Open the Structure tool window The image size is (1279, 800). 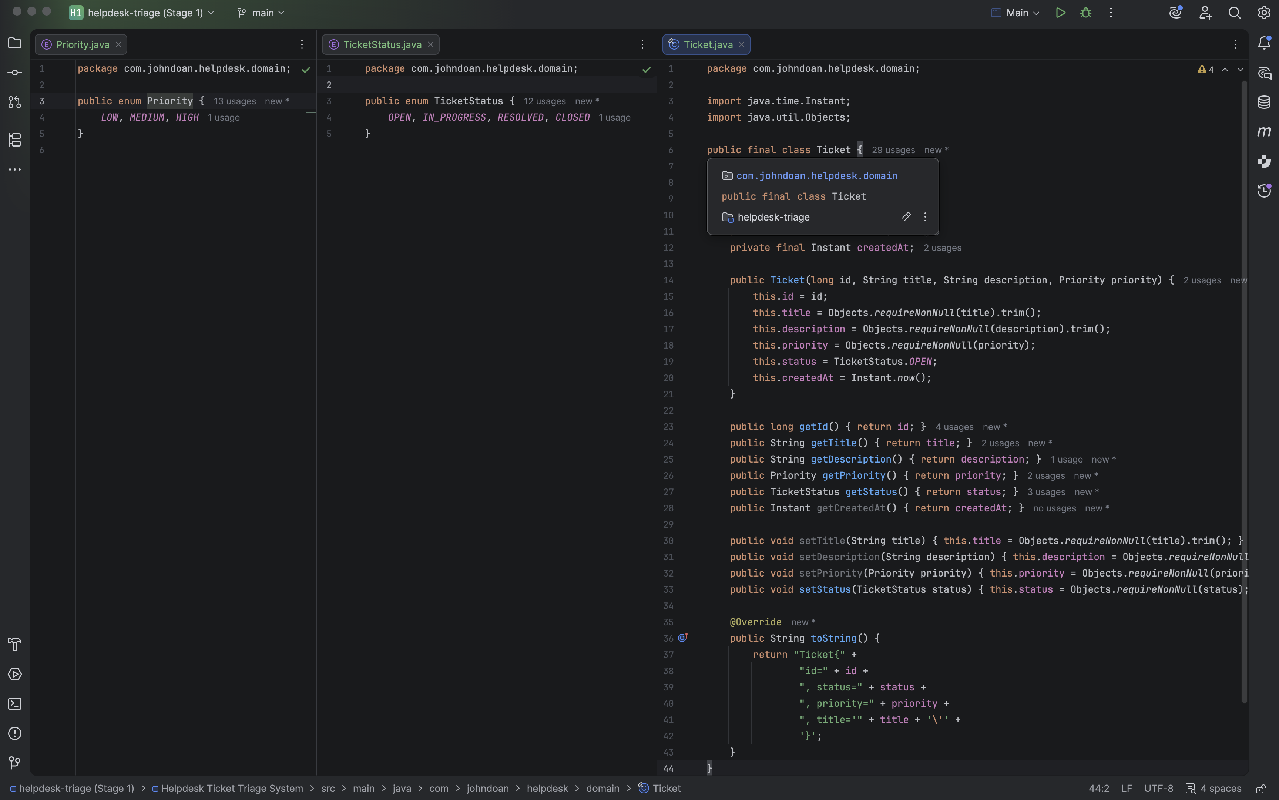14,140
